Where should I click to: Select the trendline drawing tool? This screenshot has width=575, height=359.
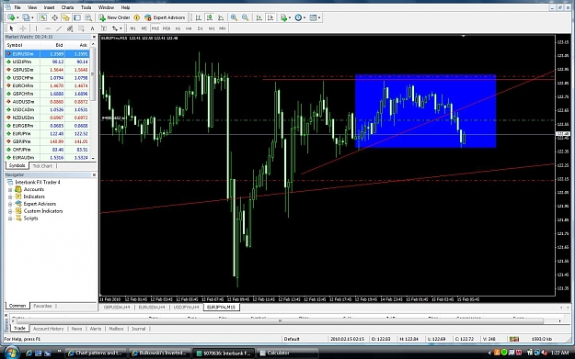(59, 28)
